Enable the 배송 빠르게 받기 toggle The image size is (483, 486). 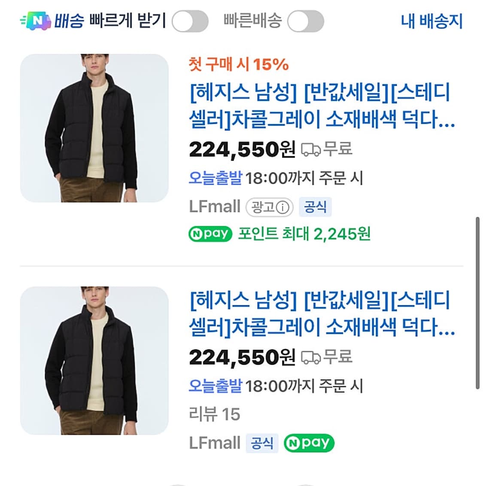[189, 21]
